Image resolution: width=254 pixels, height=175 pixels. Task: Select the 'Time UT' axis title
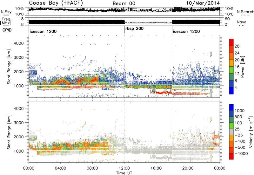click(124, 173)
